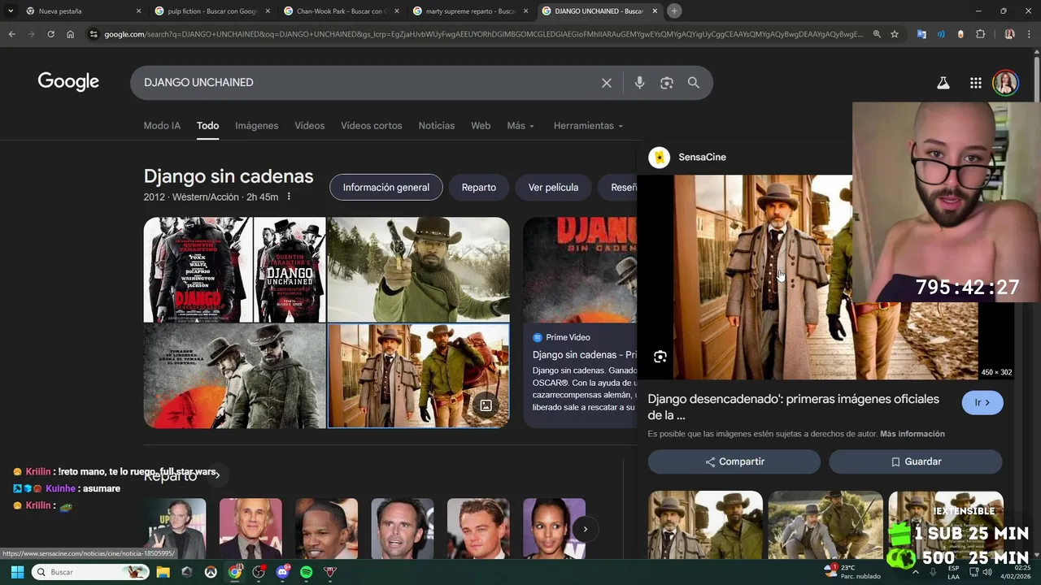Open the Leonardo DiCaprio cast photo
Viewport: 1041px width, 585px height.
(478, 529)
